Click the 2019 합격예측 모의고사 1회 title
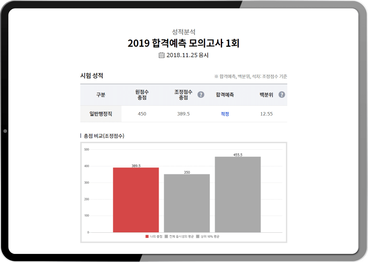The image size is (368, 262). (184, 43)
